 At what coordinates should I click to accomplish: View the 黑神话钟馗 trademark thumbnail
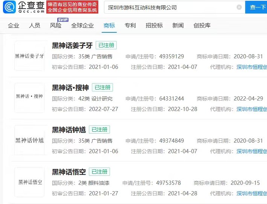[29, 140]
